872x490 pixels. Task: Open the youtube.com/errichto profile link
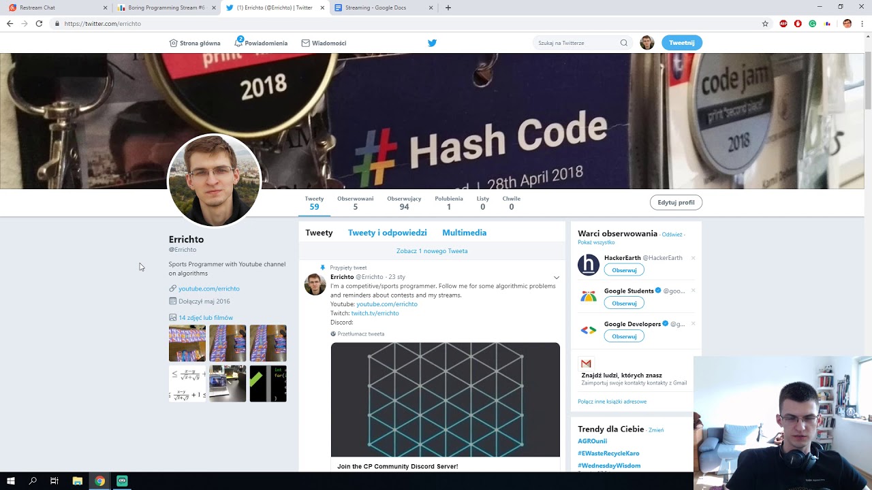[x=208, y=289]
